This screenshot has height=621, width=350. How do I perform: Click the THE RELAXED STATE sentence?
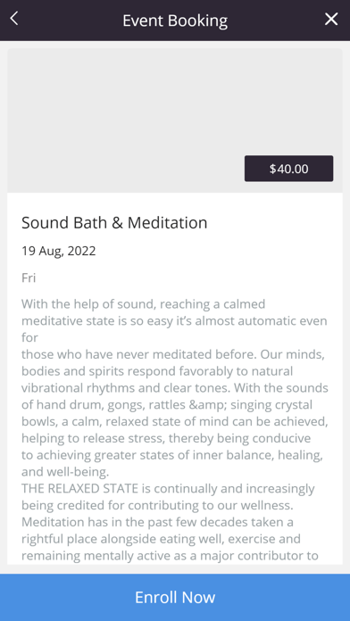click(168, 489)
